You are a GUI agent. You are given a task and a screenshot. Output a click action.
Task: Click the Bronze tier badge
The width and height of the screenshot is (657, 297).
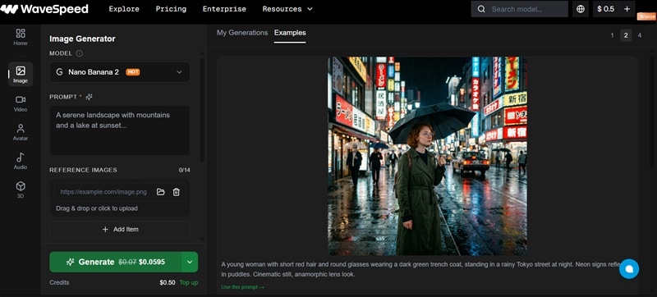click(x=646, y=16)
